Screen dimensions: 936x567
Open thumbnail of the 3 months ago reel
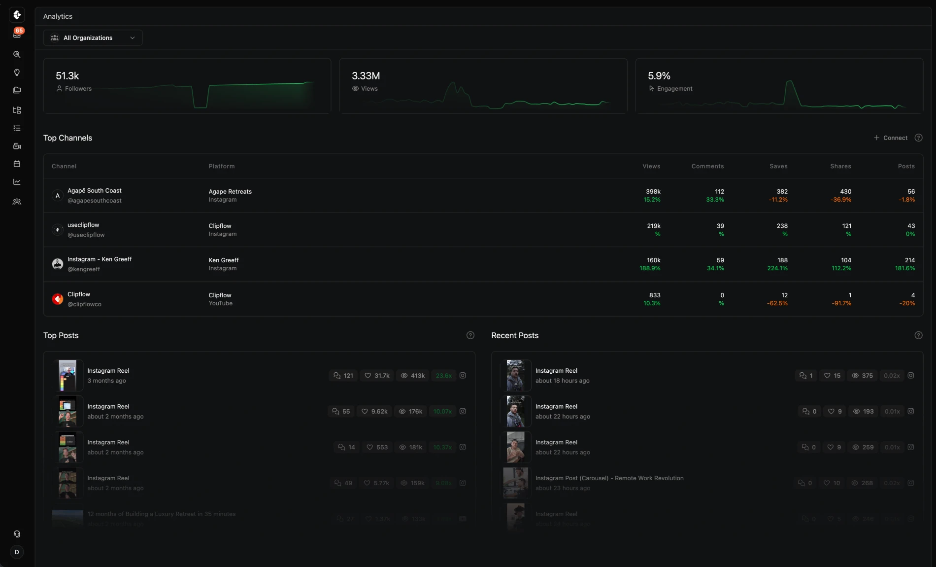pos(67,375)
